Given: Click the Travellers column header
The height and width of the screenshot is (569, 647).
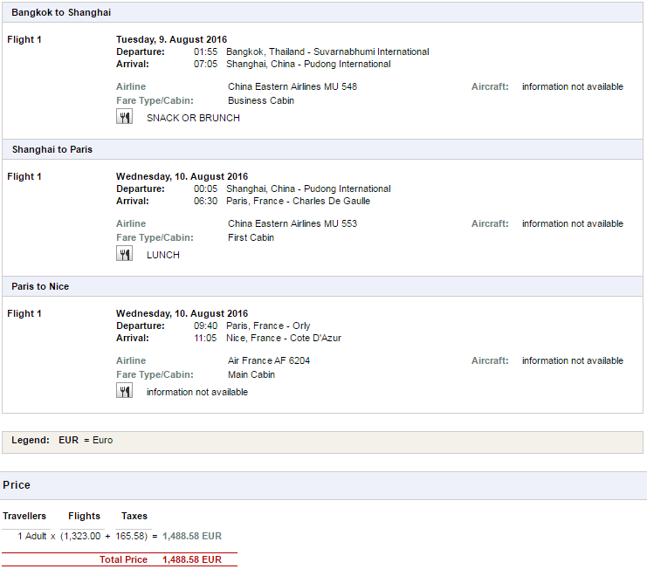Looking at the screenshot, I should click(x=24, y=516).
